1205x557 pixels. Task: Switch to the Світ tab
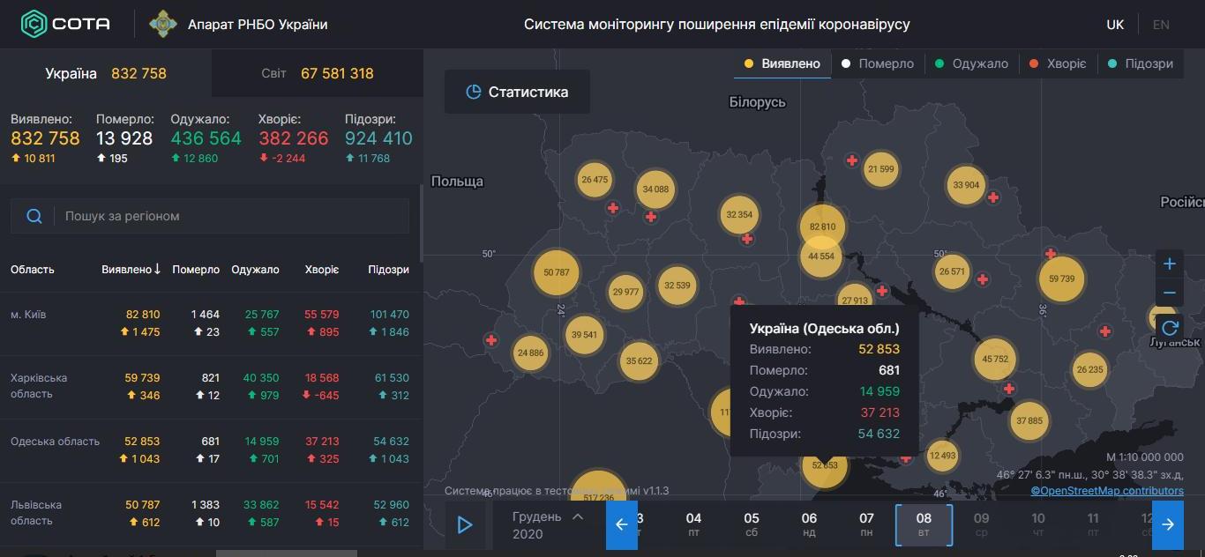tap(318, 73)
